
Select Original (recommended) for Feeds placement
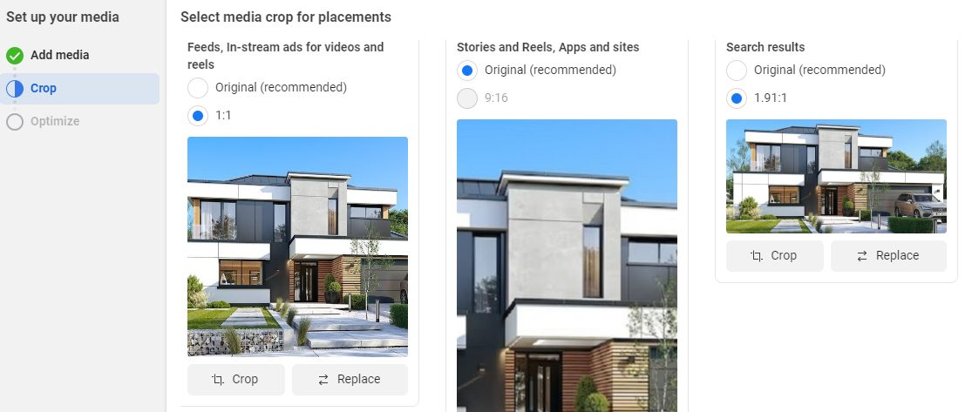pos(198,88)
